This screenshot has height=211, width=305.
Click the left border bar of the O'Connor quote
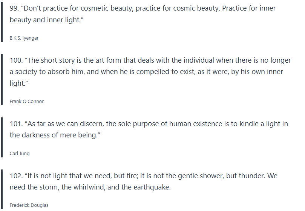[2, 79]
